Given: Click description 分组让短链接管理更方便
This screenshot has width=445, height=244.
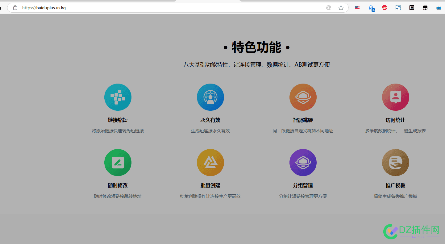Looking at the screenshot, I should tap(303, 196).
